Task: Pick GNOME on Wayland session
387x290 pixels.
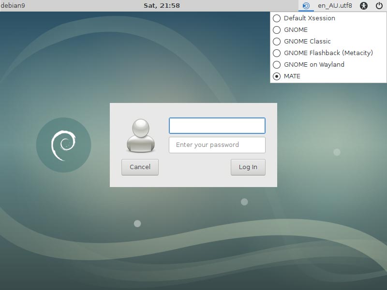Action: coord(328,65)
